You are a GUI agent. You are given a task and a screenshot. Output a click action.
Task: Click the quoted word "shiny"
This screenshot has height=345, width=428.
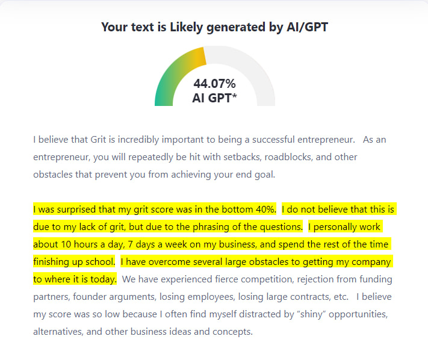tap(313, 314)
